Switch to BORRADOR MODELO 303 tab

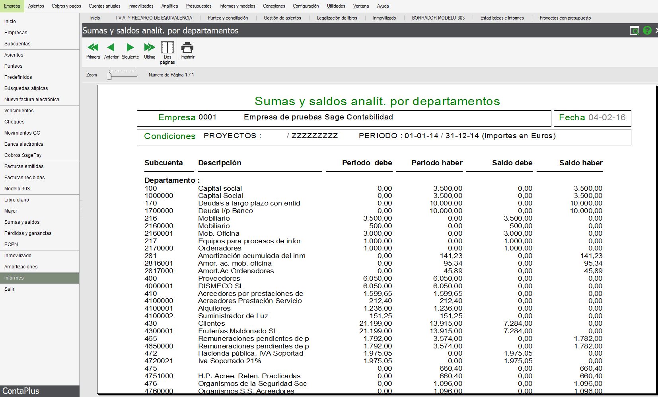coord(438,18)
